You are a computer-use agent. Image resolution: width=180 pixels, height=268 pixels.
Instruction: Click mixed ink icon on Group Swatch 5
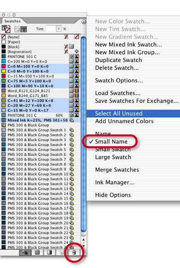point(72,149)
